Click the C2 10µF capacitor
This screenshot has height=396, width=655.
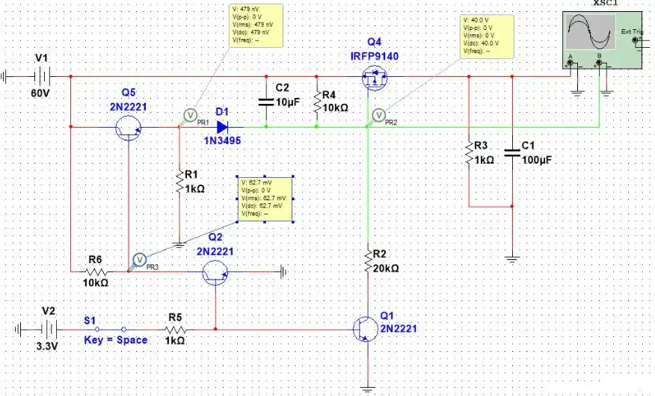266,102
